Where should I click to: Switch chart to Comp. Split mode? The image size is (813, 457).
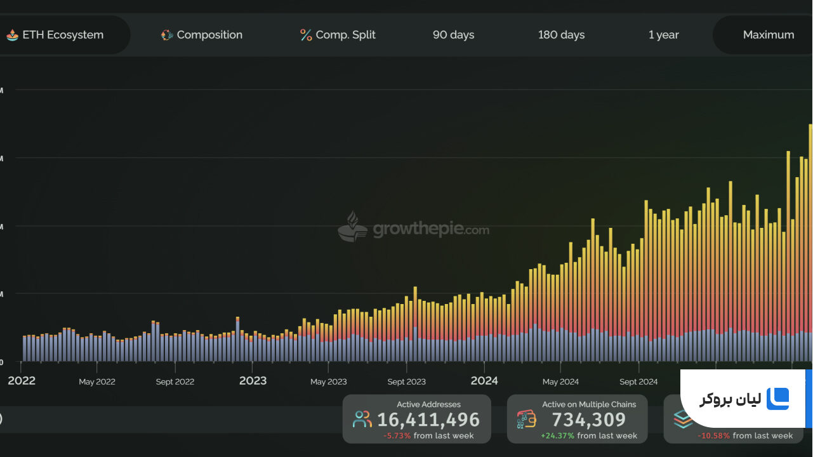tap(338, 35)
